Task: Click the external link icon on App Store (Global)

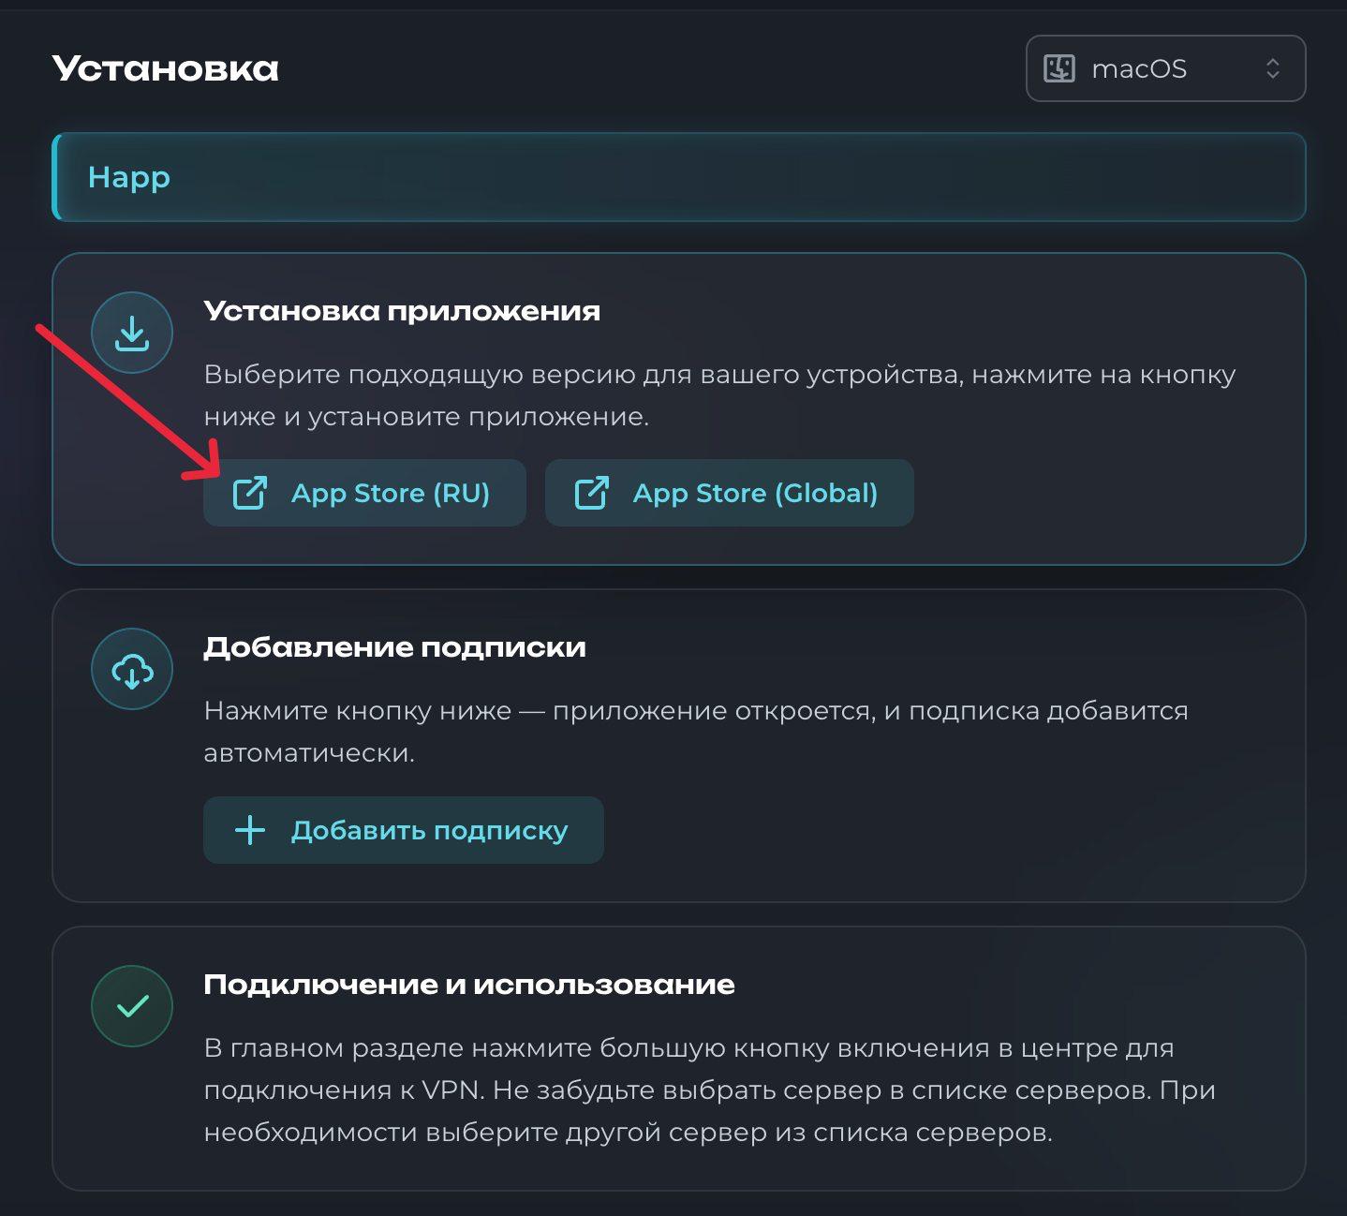Action: [590, 492]
